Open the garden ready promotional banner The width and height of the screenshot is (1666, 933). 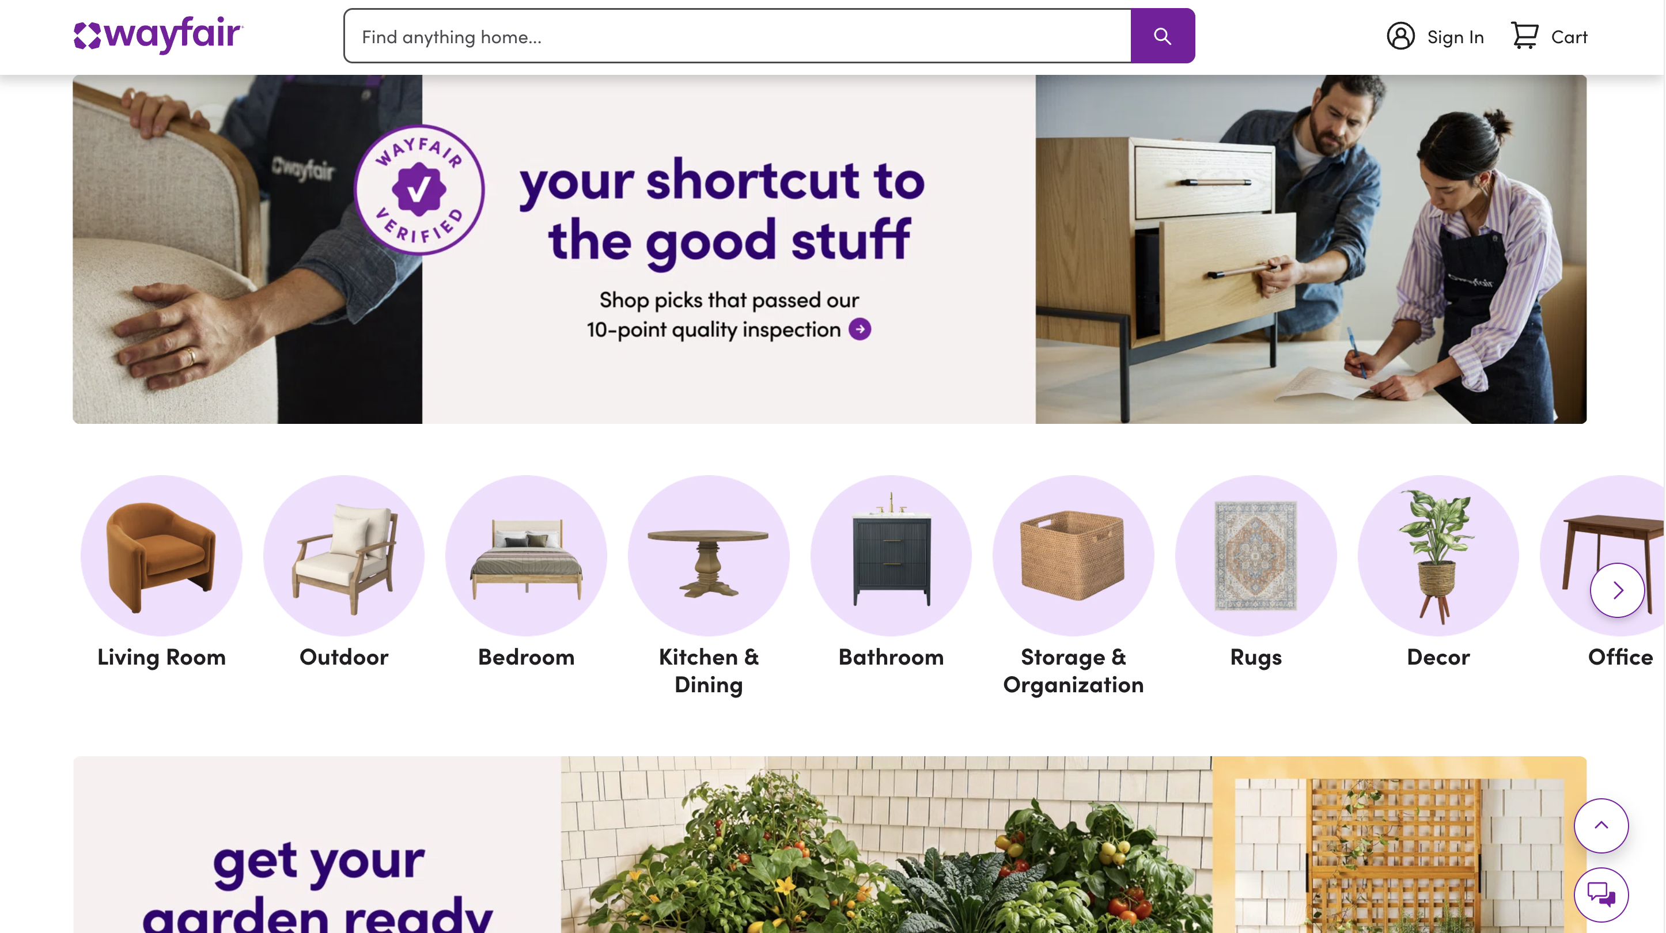(x=830, y=844)
